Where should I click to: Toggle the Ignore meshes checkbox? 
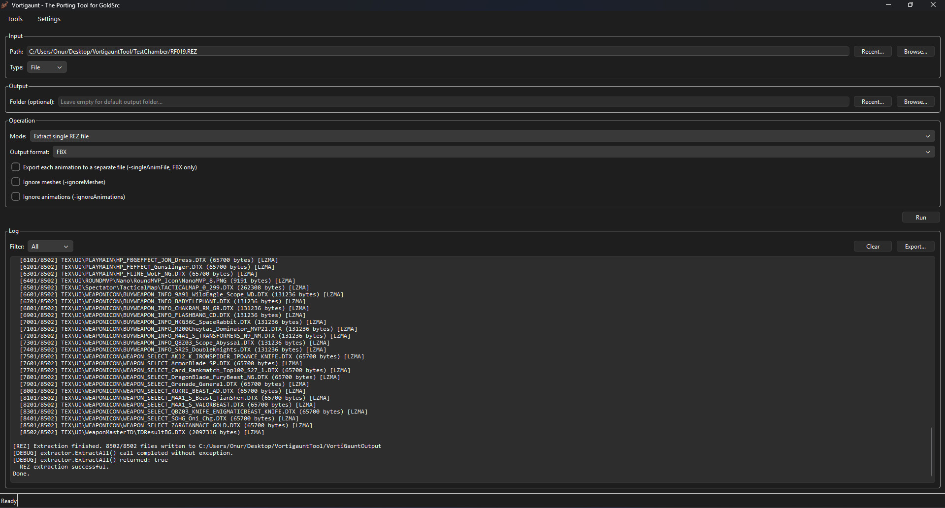coord(16,182)
